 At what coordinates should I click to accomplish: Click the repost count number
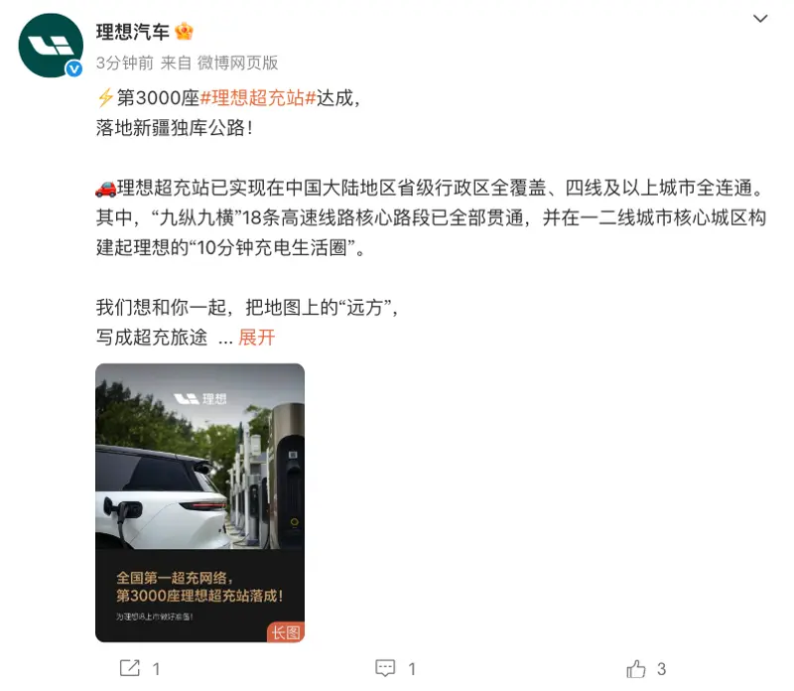pos(157,669)
